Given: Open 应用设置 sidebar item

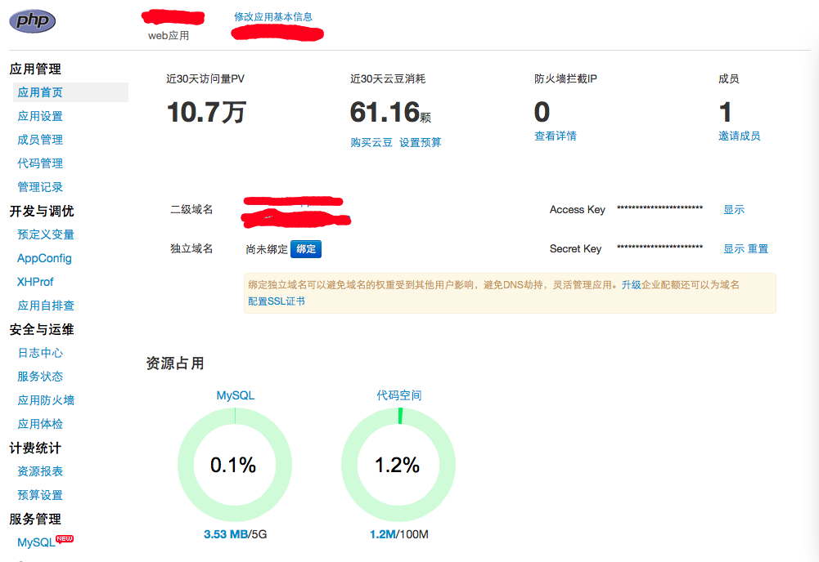Looking at the screenshot, I should pos(40,116).
